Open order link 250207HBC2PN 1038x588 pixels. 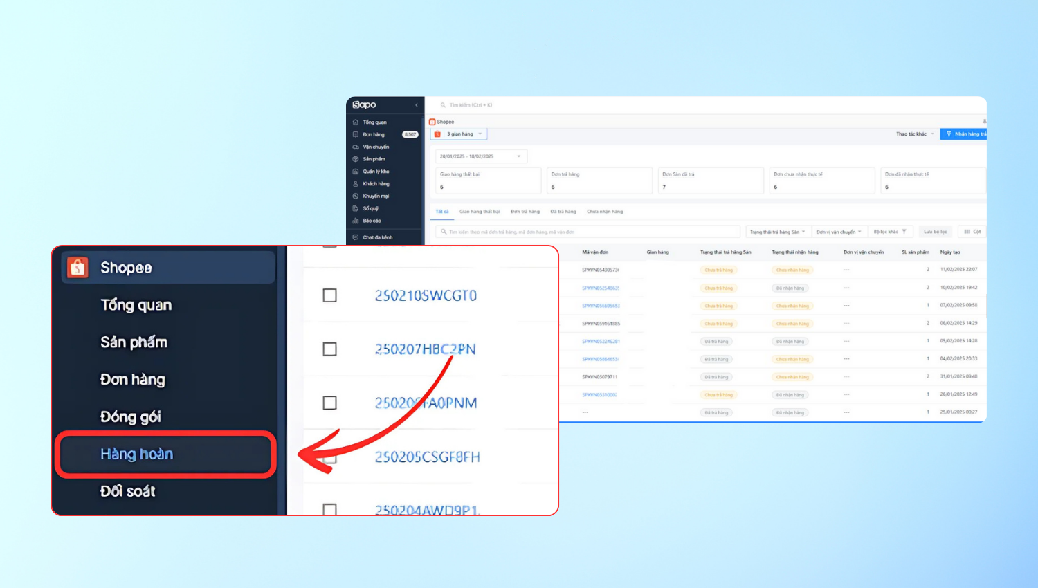coord(425,349)
